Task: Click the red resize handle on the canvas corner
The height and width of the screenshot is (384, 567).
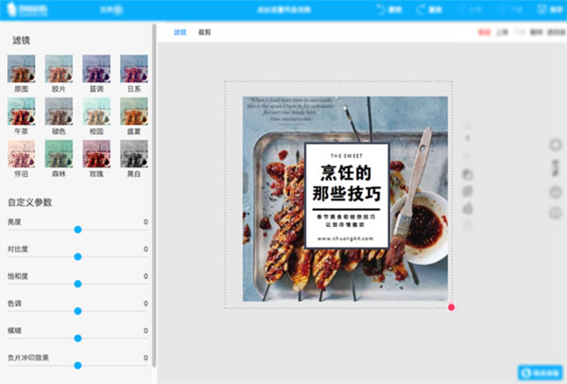Action: [x=451, y=307]
